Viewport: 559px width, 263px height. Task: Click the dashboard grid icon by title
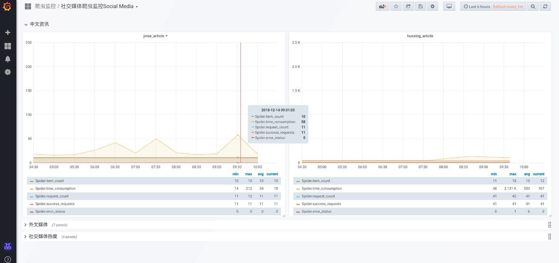click(28, 6)
